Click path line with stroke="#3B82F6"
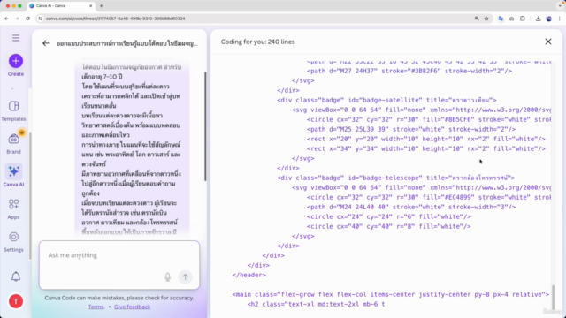This screenshot has height=318, width=566. pyautogui.click(x=409, y=71)
